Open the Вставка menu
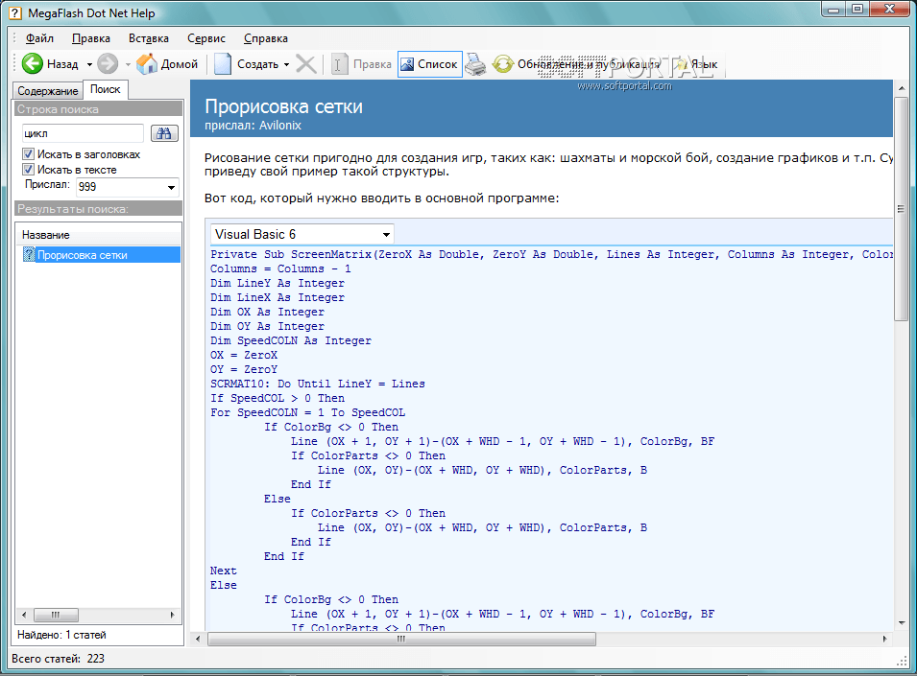This screenshot has height=676, width=917. tap(149, 38)
